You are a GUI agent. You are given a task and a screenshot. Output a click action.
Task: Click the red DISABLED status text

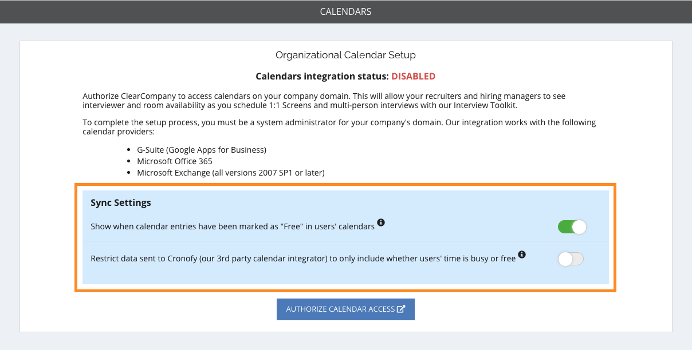click(x=413, y=76)
